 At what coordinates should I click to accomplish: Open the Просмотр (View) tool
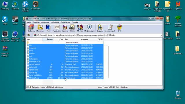(x=57, y=28)
